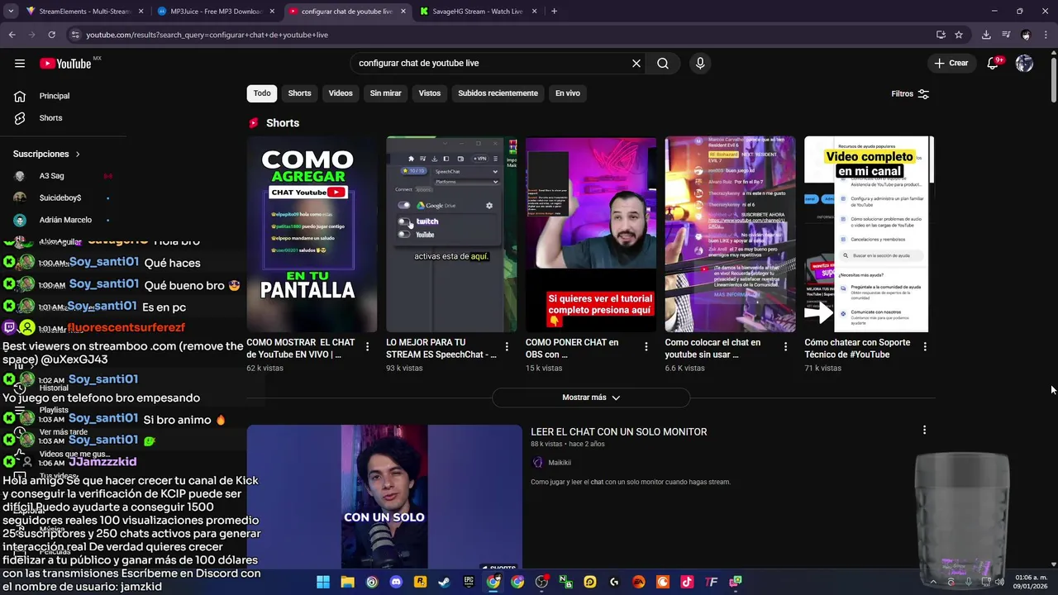
Task: Play the Video completo en mi canal short
Action: (x=870, y=235)
